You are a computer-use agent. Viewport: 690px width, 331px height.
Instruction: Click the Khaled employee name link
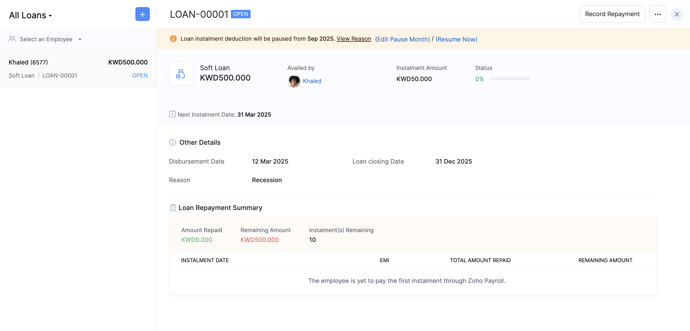[x=312, y=81]
